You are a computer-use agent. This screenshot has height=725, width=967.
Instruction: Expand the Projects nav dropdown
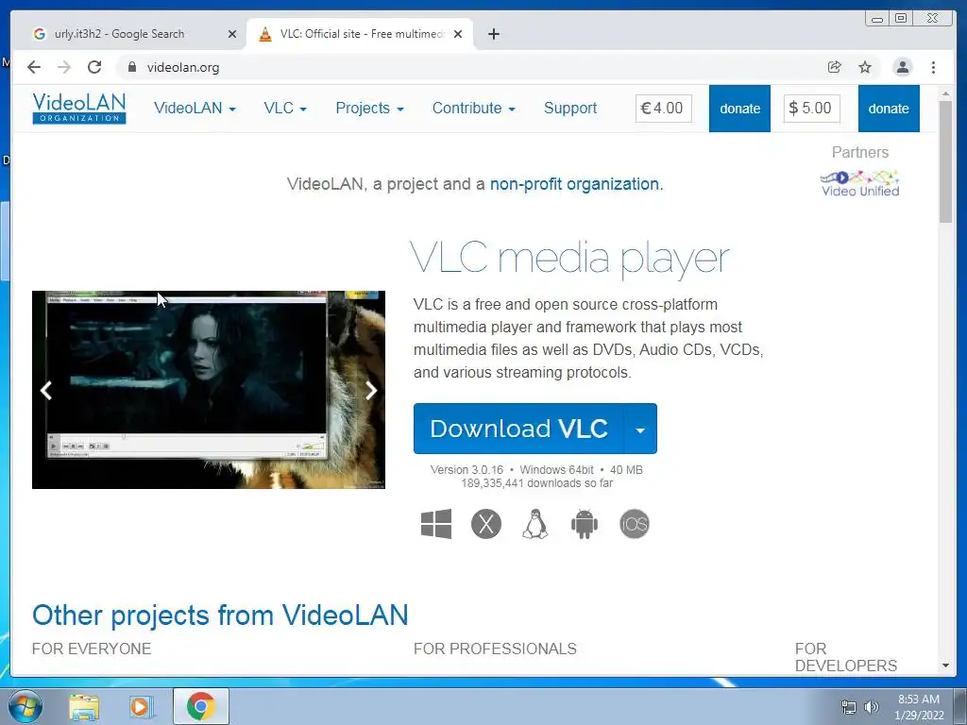point(369,109)
